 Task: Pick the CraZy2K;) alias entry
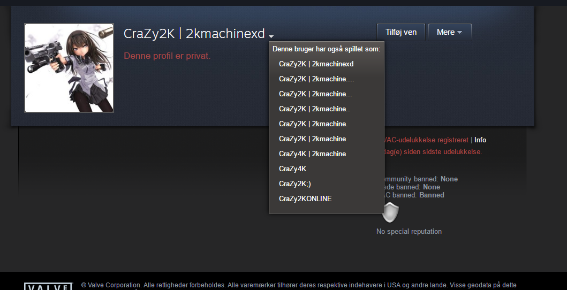(294, 184)
